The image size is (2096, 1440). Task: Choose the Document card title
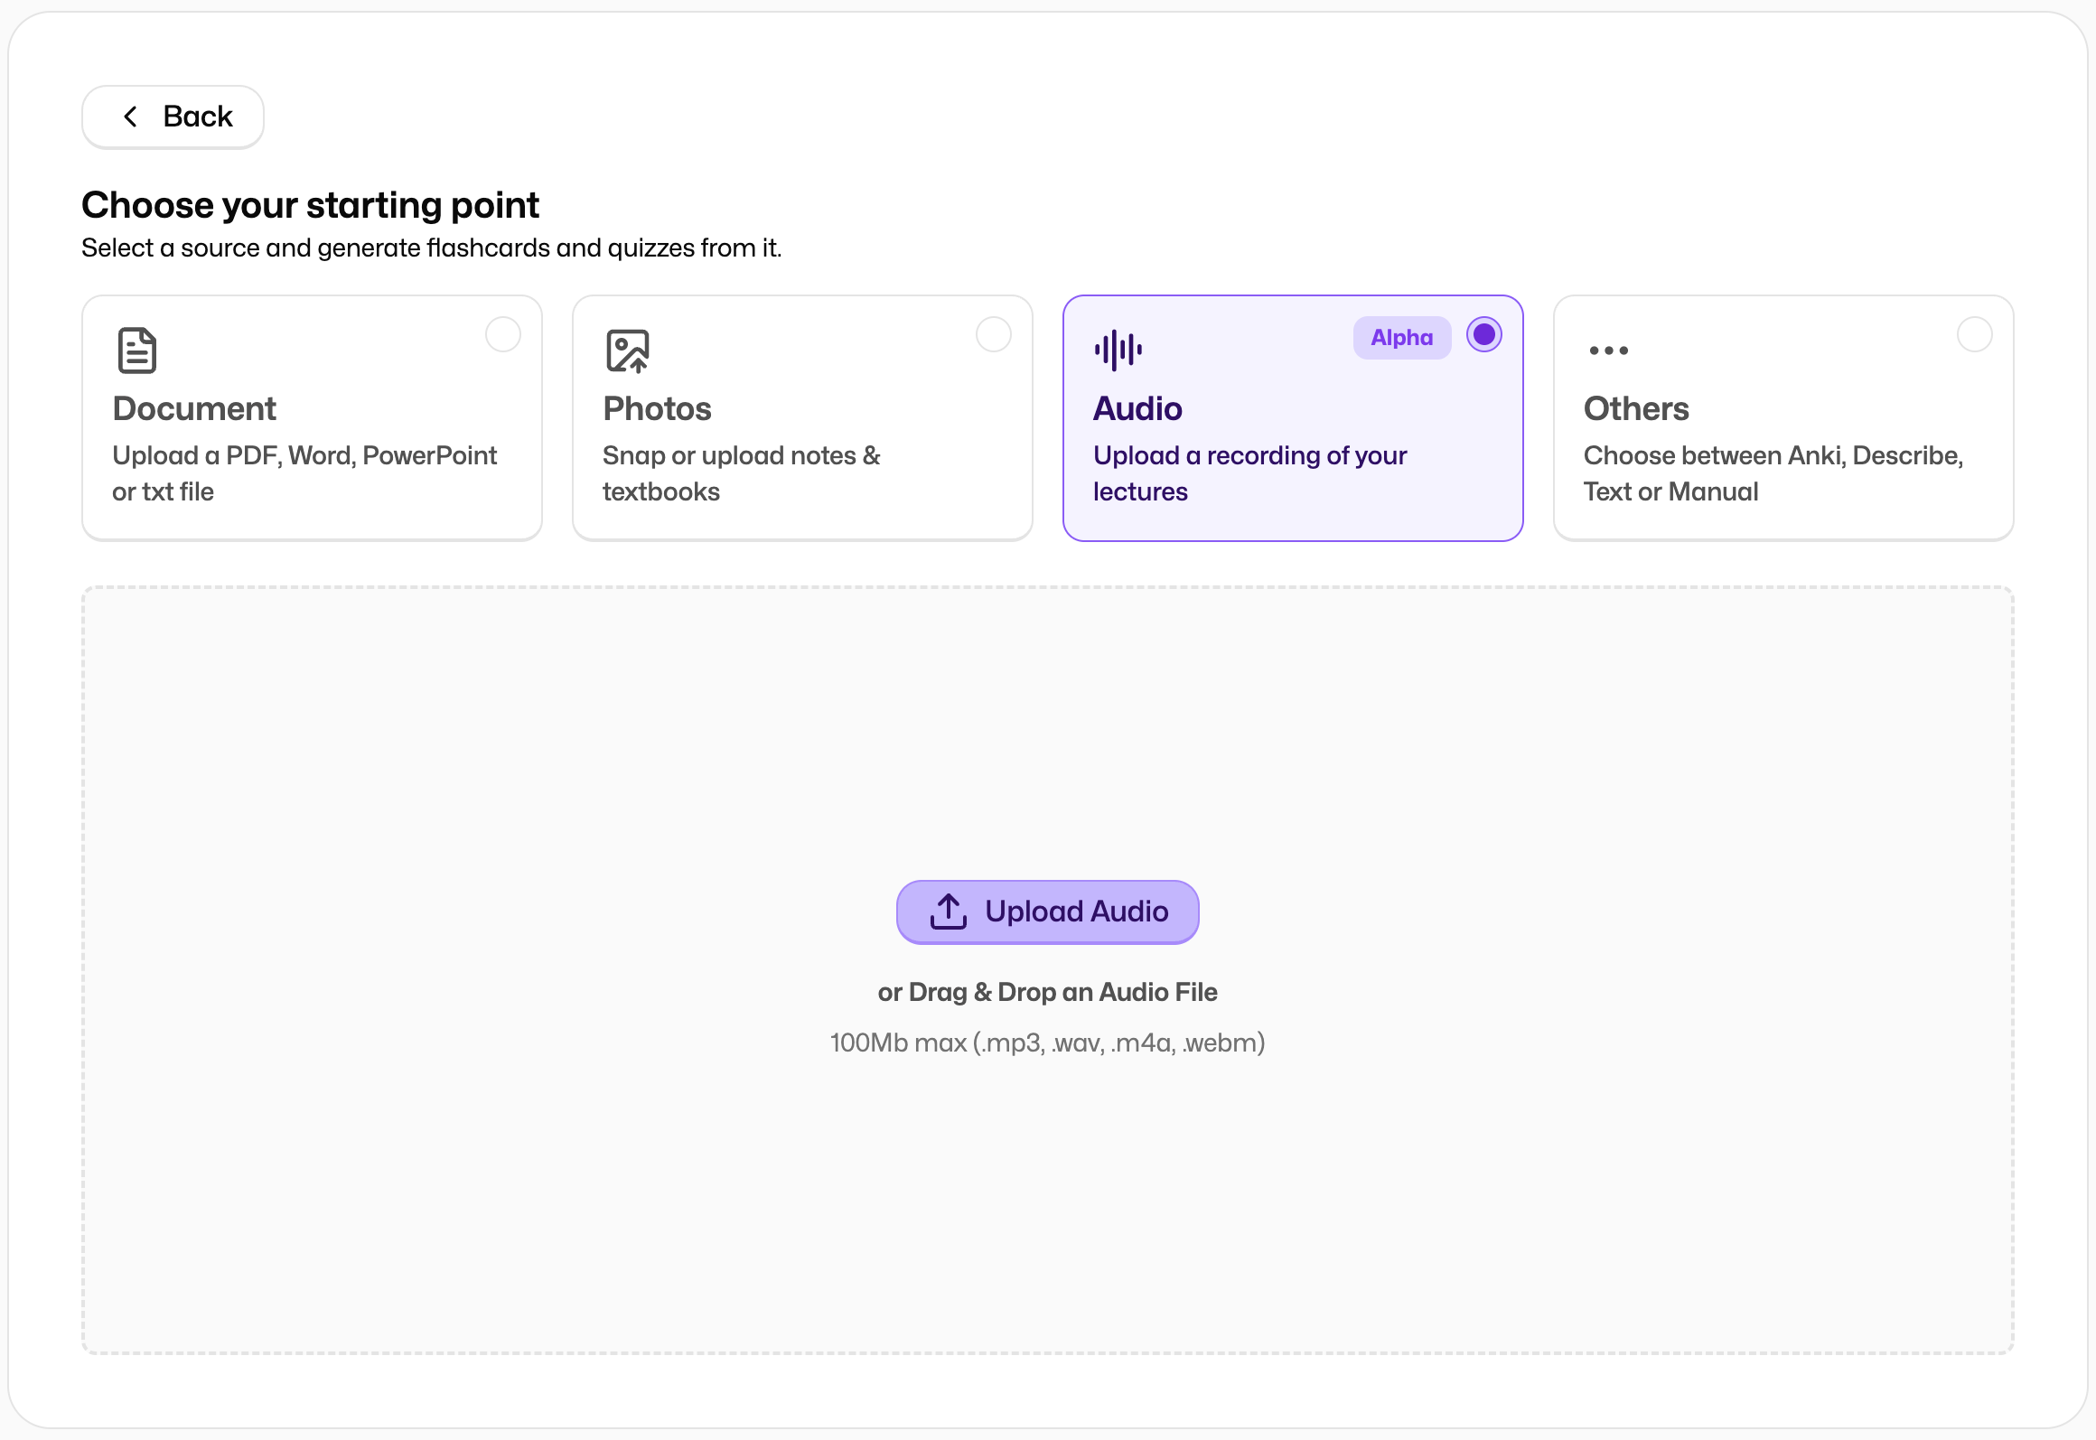(x=194, y=409)
